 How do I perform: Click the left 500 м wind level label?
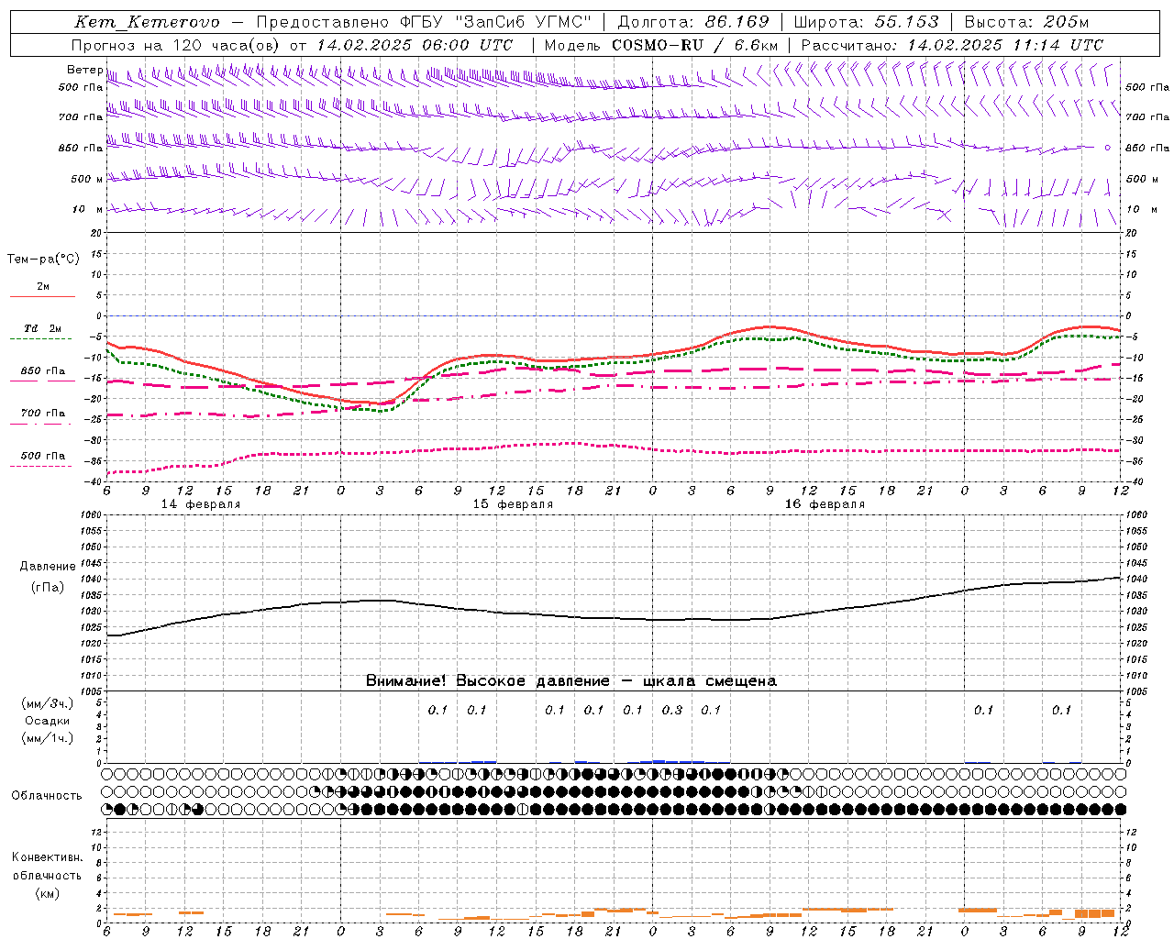coord(86,179)
